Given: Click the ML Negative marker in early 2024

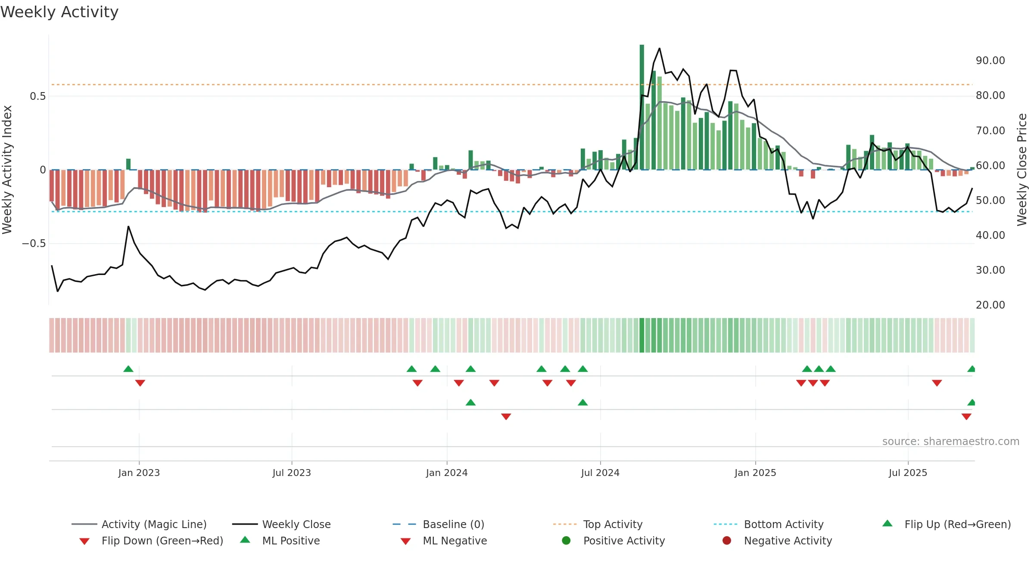Looking at the screenshot, I should (x=506, y=417).
